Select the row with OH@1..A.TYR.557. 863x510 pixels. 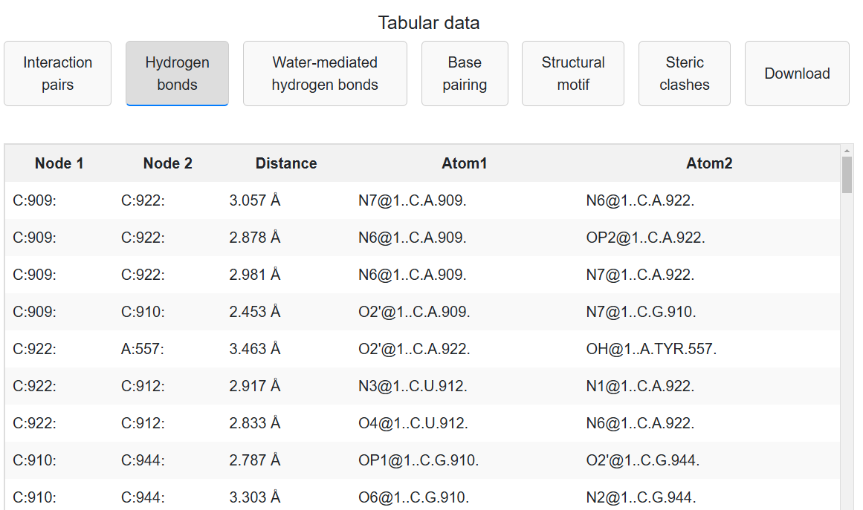pos(422,349)
